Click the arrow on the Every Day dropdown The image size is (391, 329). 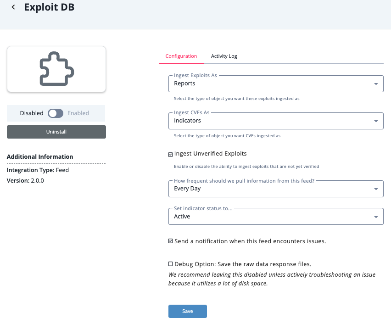click(376, 189)
